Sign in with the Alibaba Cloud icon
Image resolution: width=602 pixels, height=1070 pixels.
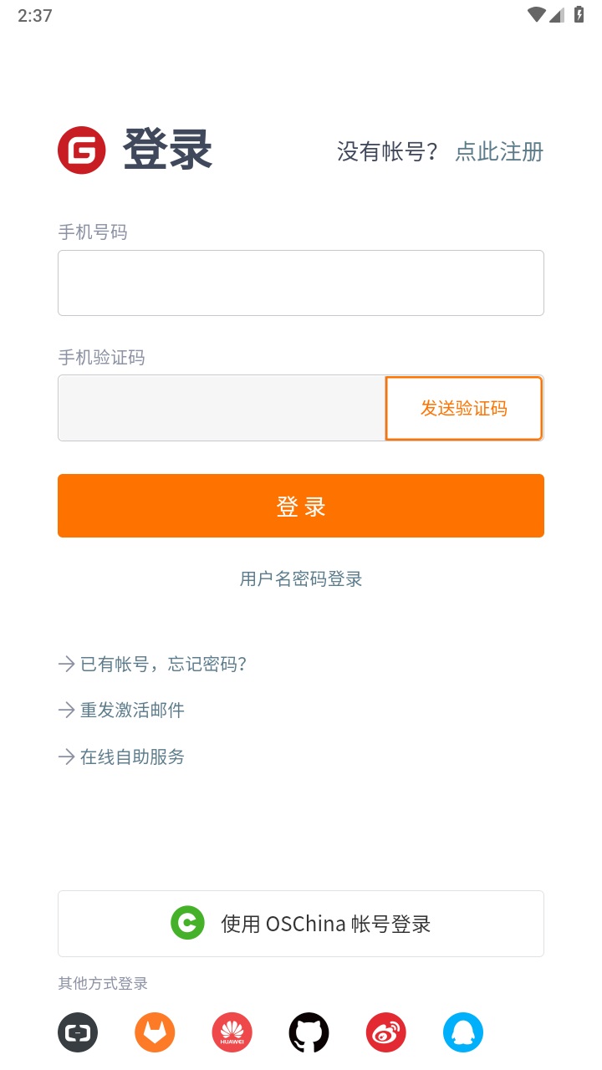78,1032
